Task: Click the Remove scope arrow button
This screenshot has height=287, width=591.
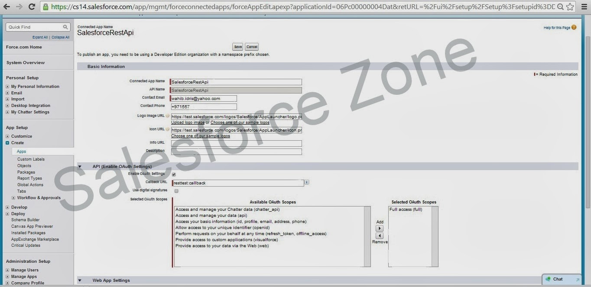Action: (x=380, y=235)
